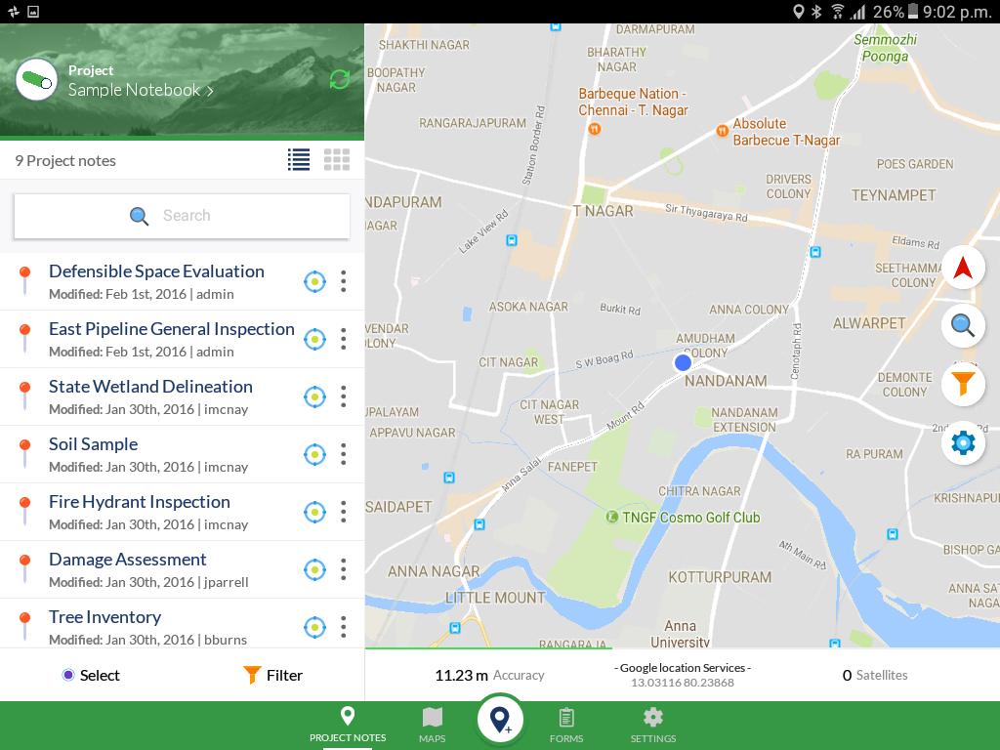Open options menu for Defensible Space Evaluation
Image resolution: width=1000 pixels, height=750 pixels.
(343, 281)
